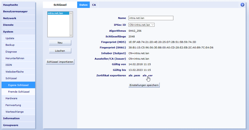Screen dimensions: 249x130
Task: Open the Herunterfahren page
Action: point(18,58)
